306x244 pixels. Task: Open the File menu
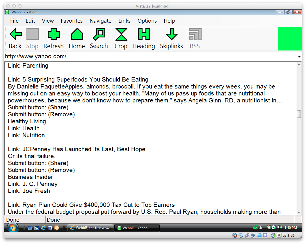coord(14,21)
